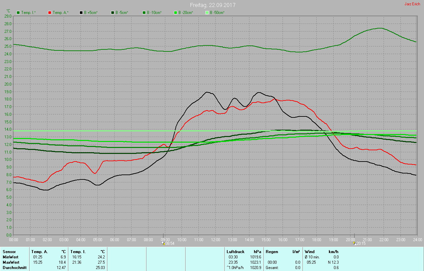Click the Temp. A. column header in table

click(40, 252)
